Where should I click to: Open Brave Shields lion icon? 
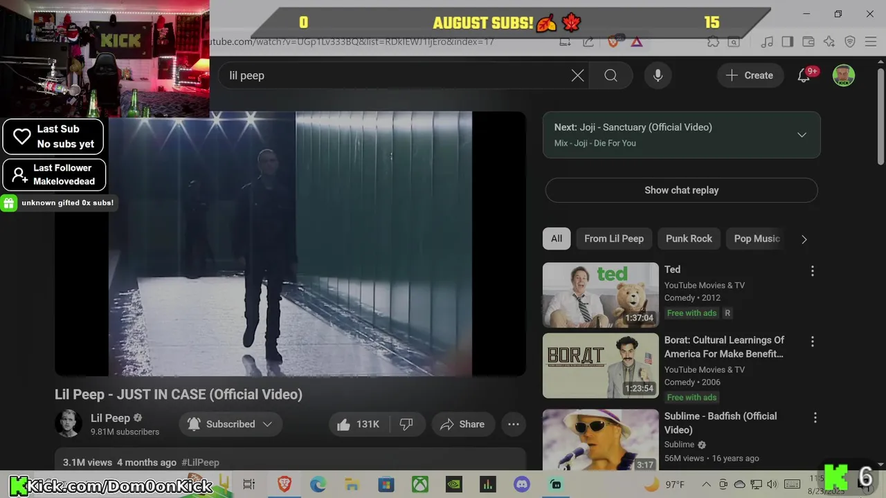(613, 41)
